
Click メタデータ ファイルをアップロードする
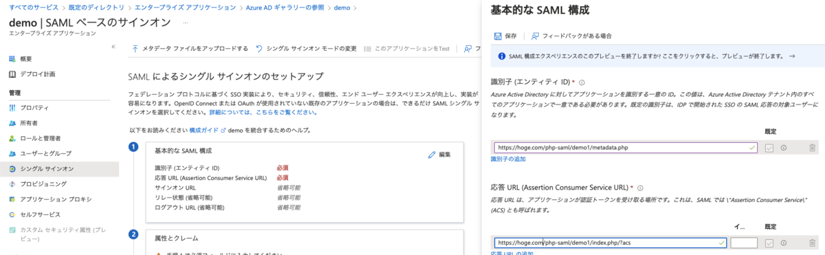pyautogui.click(x=190, y=49)
